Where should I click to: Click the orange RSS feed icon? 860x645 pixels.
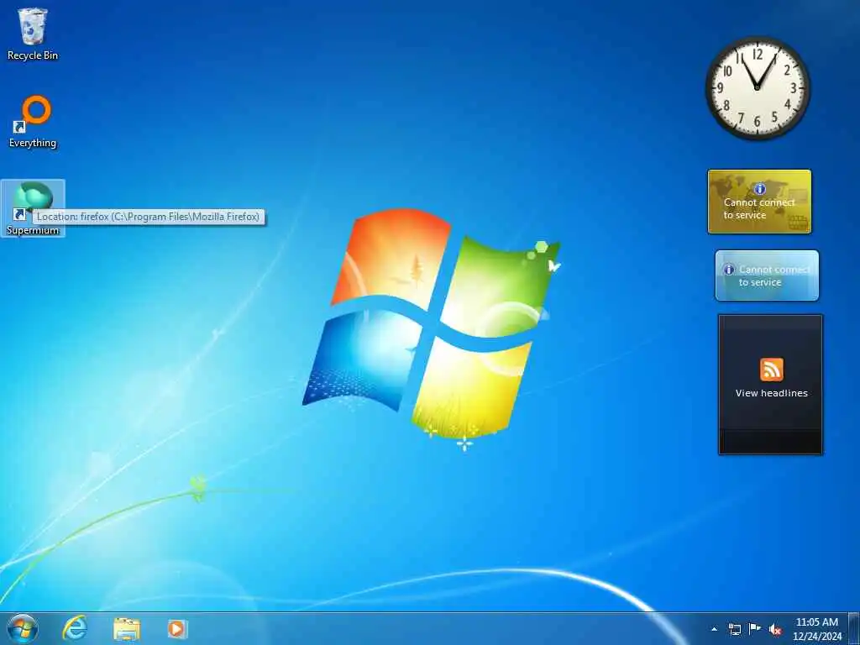point(771,370)
